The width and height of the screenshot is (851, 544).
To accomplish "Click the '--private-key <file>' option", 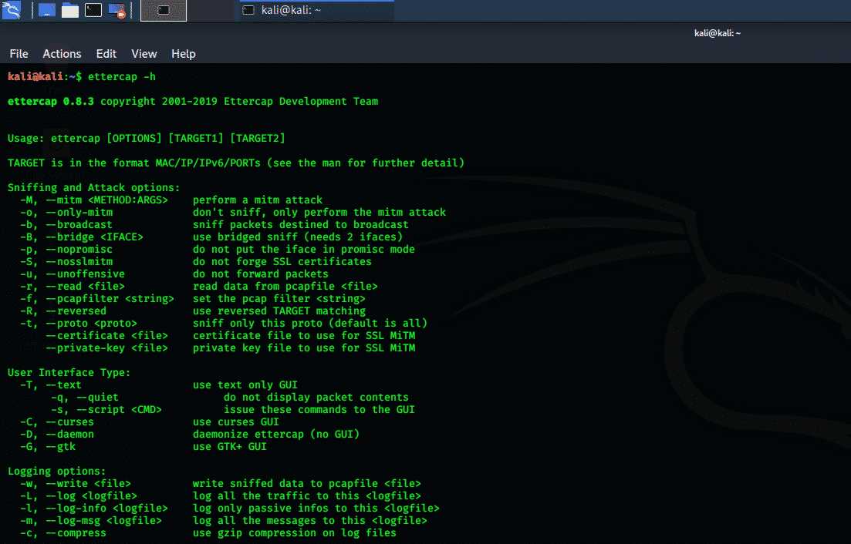I will tap(107, 348).
